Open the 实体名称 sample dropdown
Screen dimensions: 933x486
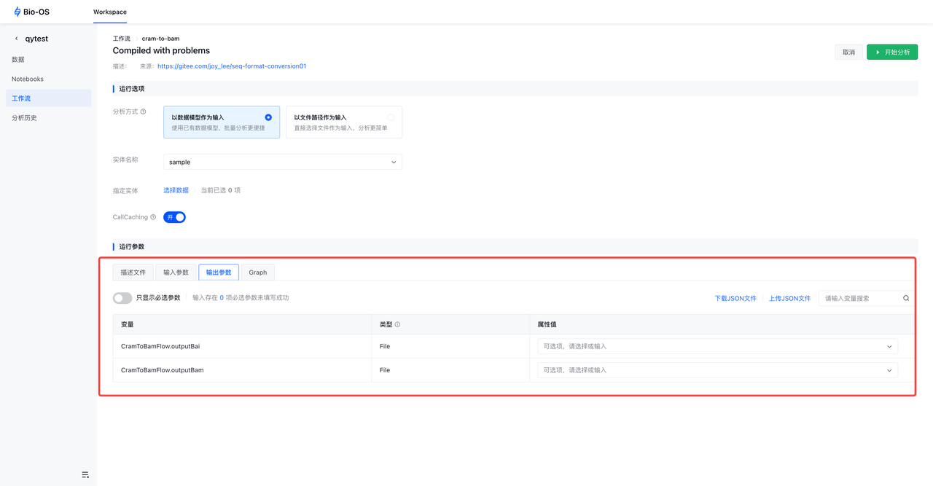click(283, 162)
